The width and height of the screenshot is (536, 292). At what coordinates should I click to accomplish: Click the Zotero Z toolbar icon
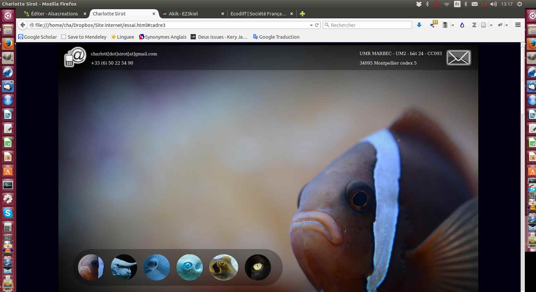point(474,25)
